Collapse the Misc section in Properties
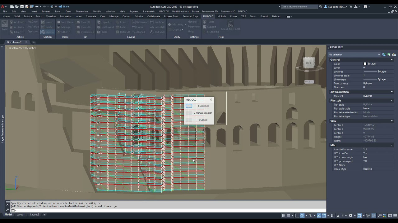The width and height of the screenshot is (398, 223). pyautogui.click(x=391, y=145)
